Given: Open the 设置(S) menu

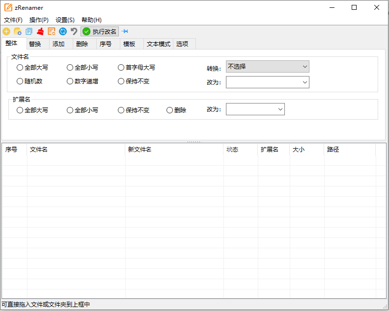Looking at the screenshot, I should point(65,20).
